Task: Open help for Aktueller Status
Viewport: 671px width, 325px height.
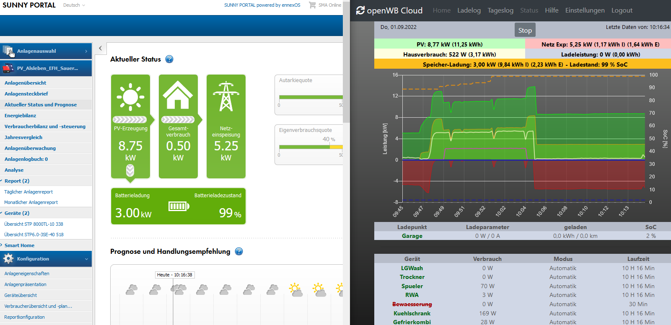Action: pyautogui.click(x=169, y=59)
